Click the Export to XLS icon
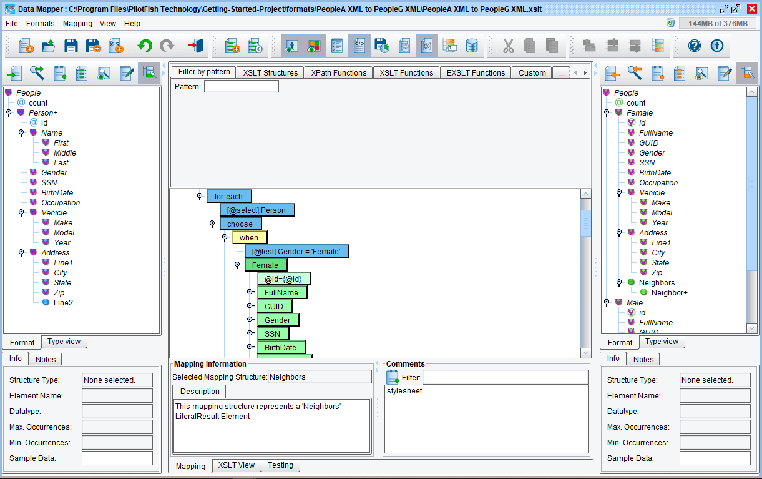 [115, 46]
